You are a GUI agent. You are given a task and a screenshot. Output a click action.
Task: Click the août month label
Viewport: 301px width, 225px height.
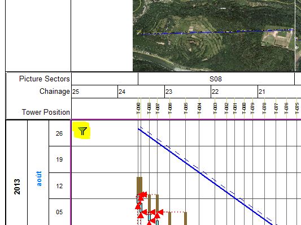pos(39,179)
